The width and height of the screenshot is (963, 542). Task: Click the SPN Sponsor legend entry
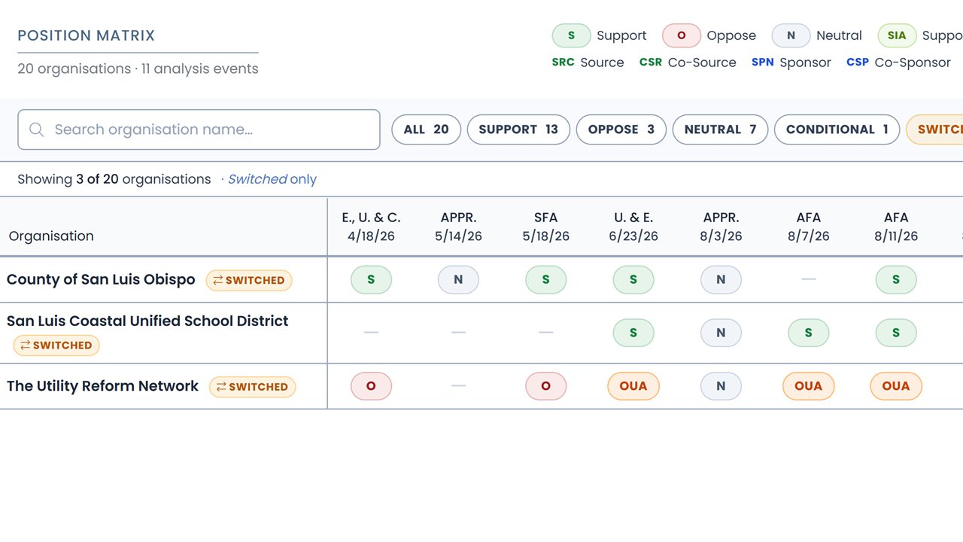click(791, 62)
